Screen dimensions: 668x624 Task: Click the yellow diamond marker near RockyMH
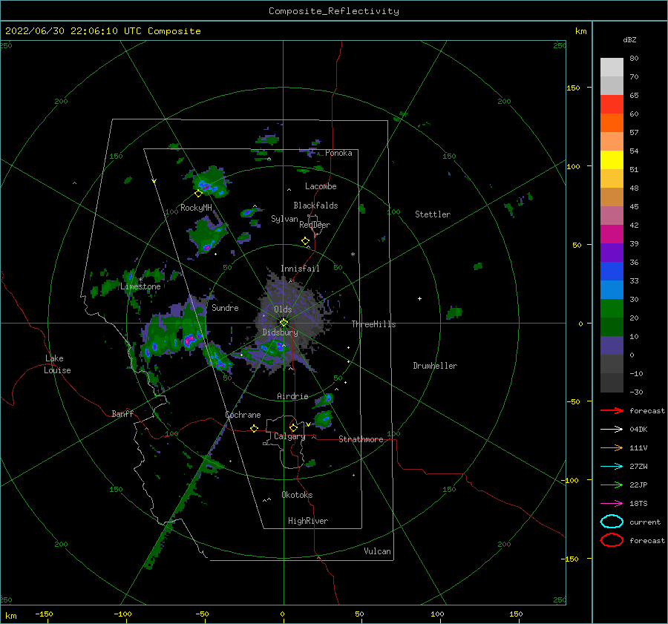point(198,194)
